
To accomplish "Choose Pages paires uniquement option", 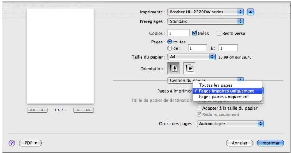I will tap(227, 97).
